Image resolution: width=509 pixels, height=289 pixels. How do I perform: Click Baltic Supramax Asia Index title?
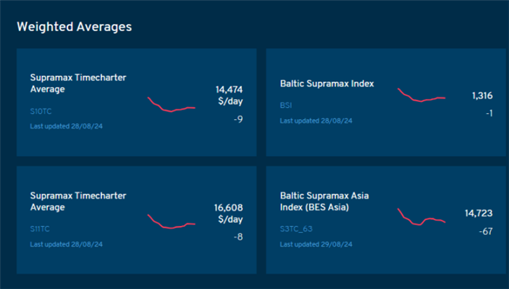tap(324, 202)
